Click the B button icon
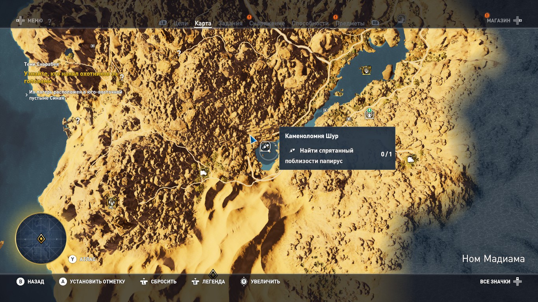Image resolution: width=538 pixels, height=302 pixels. pyautogui.click(x=20, y=282)
